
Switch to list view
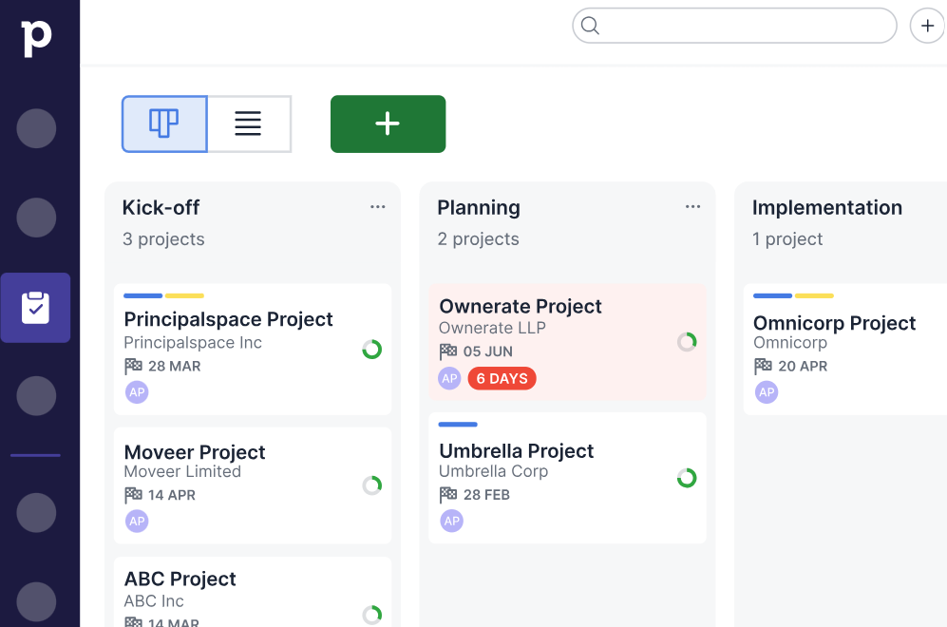[x=248, y=123]
